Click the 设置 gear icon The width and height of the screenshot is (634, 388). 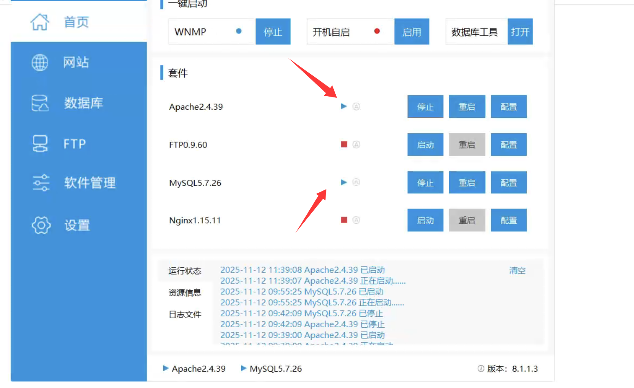coord(41,225)
